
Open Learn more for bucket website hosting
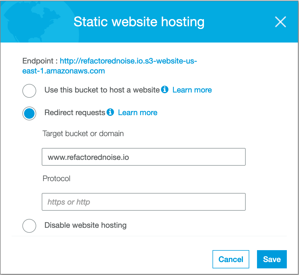[x=192, y=90]
